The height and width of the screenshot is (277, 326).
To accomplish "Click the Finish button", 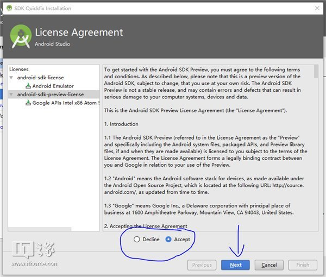I will point(303,265).
